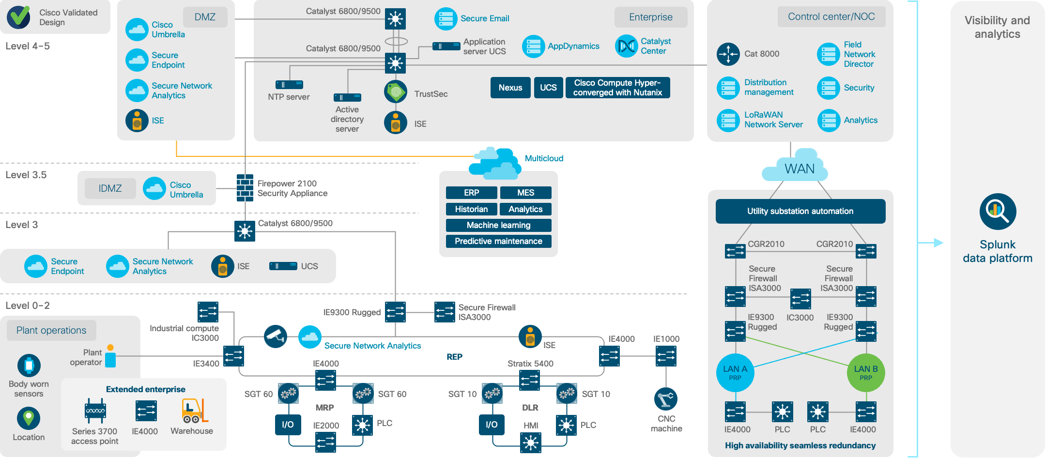Select the Plant operations label
The image size is (1046, 458).
pos(51,330)
